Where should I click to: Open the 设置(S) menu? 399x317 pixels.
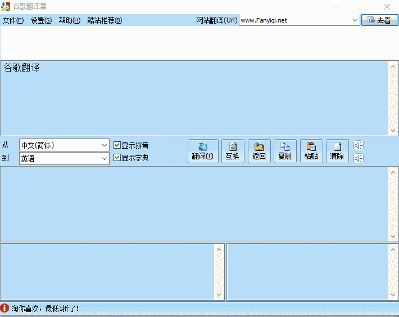tap(41, 20)
